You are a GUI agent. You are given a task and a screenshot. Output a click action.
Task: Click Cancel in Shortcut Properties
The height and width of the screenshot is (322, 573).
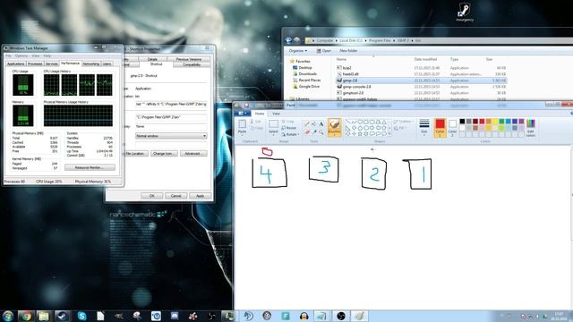pyautogui.click(x=175, y=196)
